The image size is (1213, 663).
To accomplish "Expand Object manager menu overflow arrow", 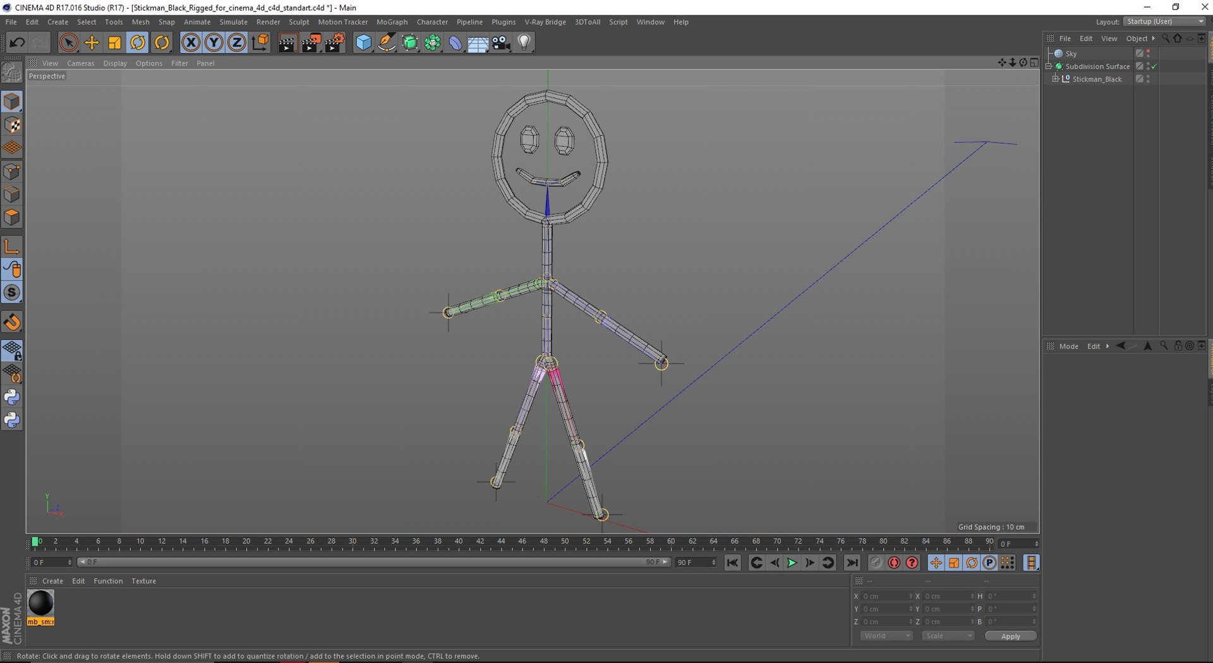I will click(1154, 39).
